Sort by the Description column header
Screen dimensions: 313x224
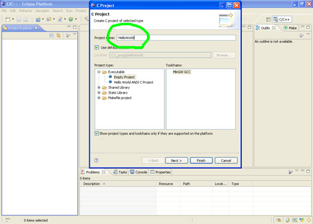[x=118, y=184]
